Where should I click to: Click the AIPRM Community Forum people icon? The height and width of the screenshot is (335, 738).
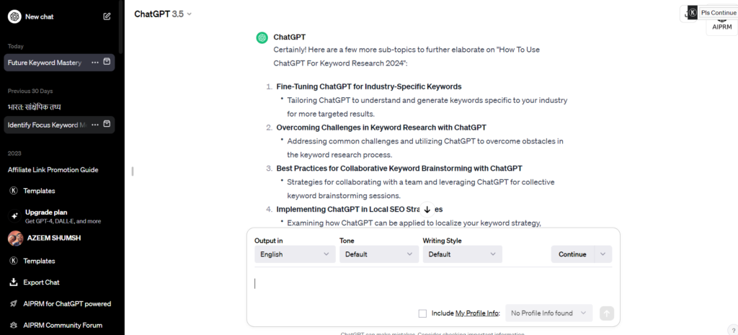coord(14,325)
